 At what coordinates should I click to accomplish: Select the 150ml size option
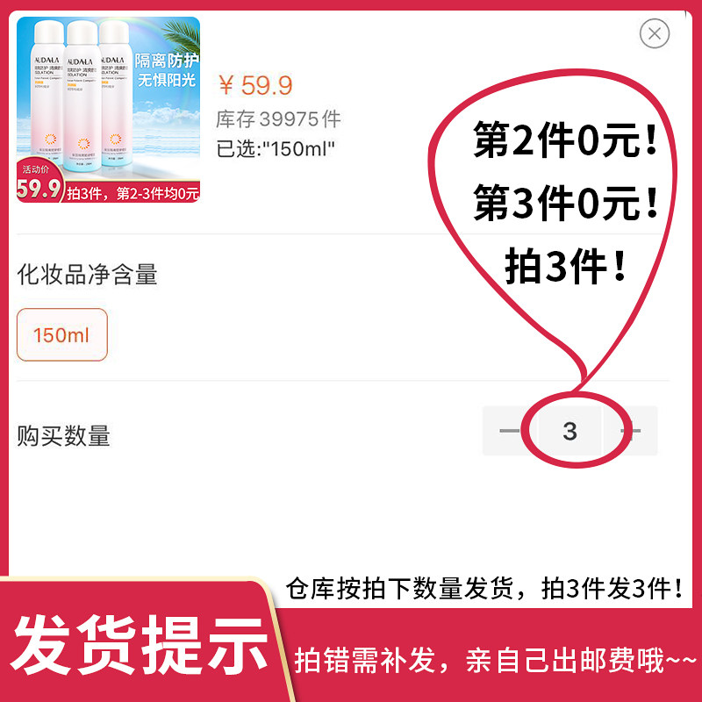point(61,335)
